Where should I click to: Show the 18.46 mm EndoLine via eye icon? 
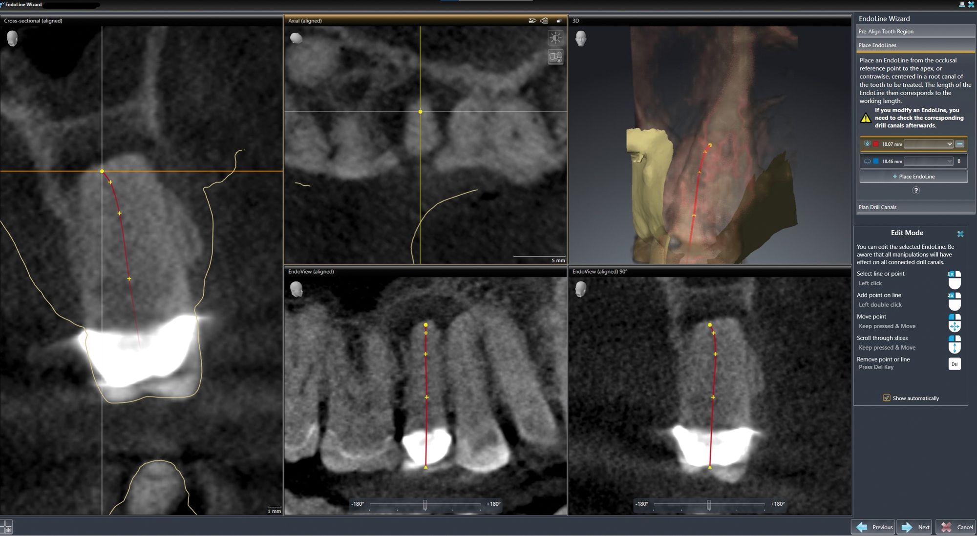[x=867, y=161]
